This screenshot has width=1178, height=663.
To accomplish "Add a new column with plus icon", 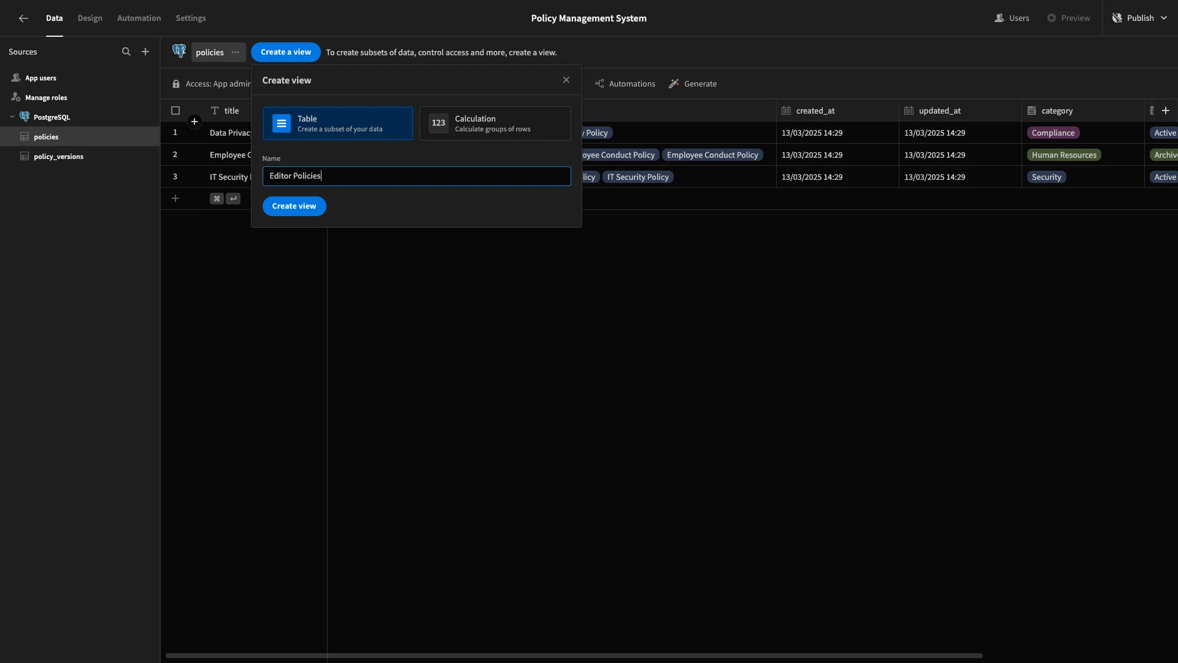I will click(1166, 111).
